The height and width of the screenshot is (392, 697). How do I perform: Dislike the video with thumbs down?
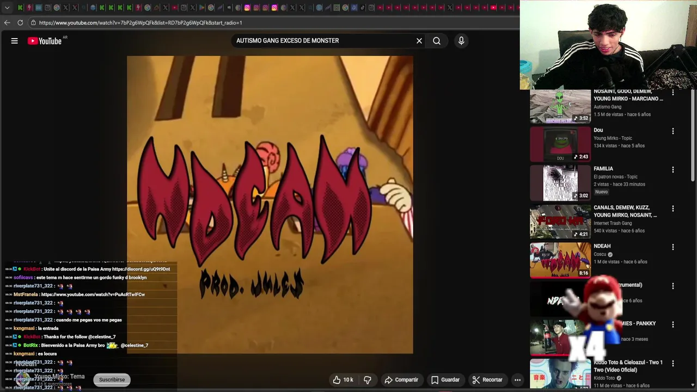pos(368,379)
